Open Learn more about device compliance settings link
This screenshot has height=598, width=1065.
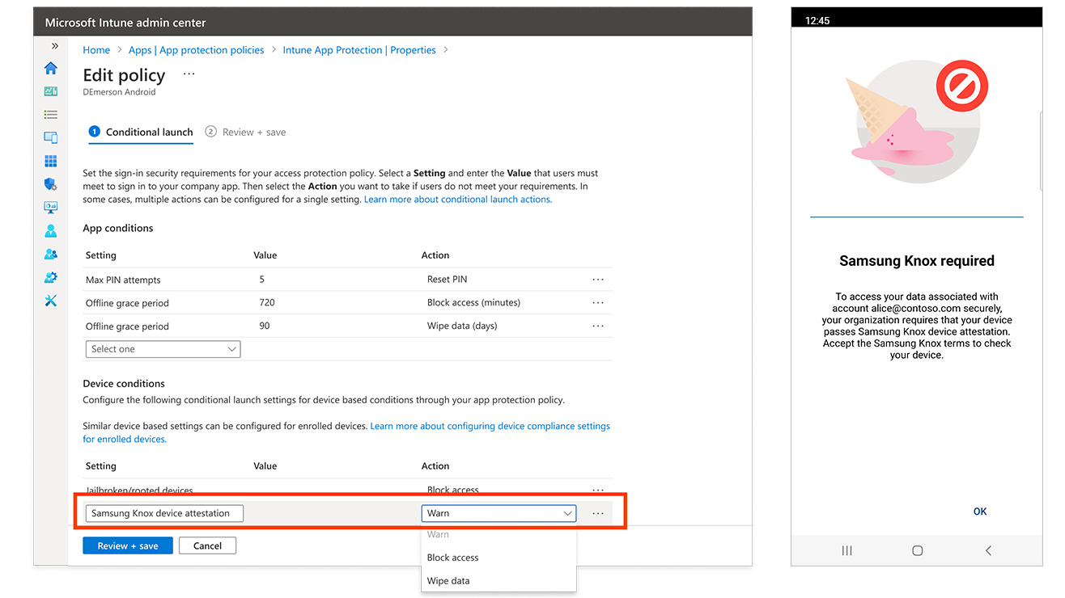[346, 432]
